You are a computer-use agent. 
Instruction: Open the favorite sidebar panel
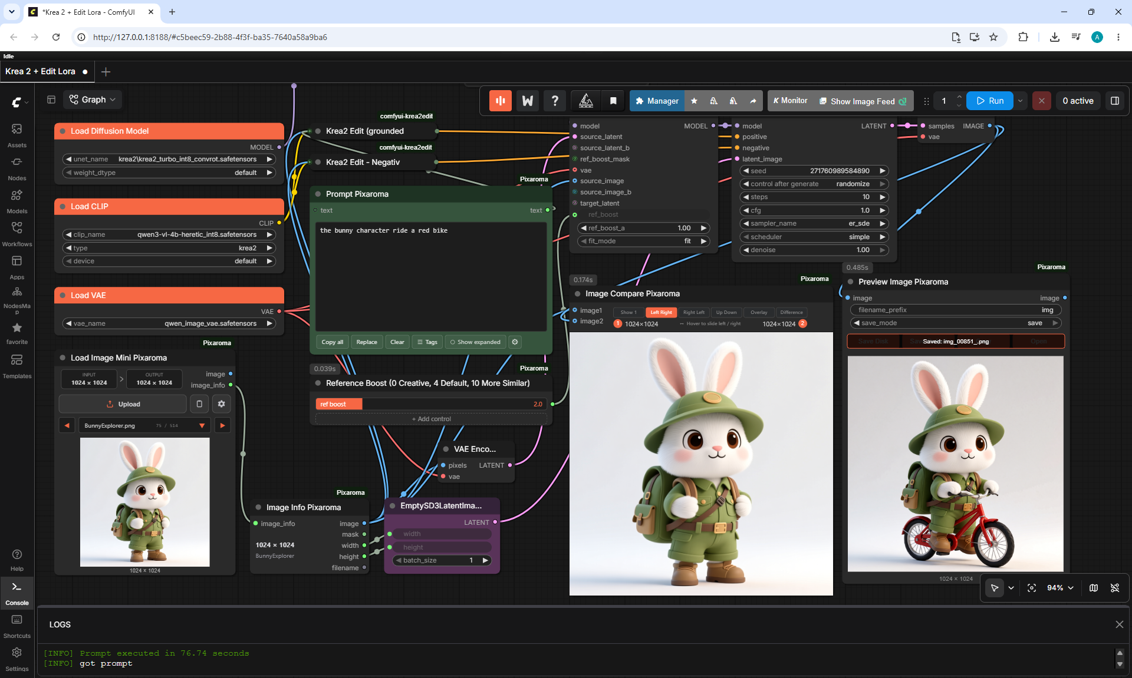17,333
